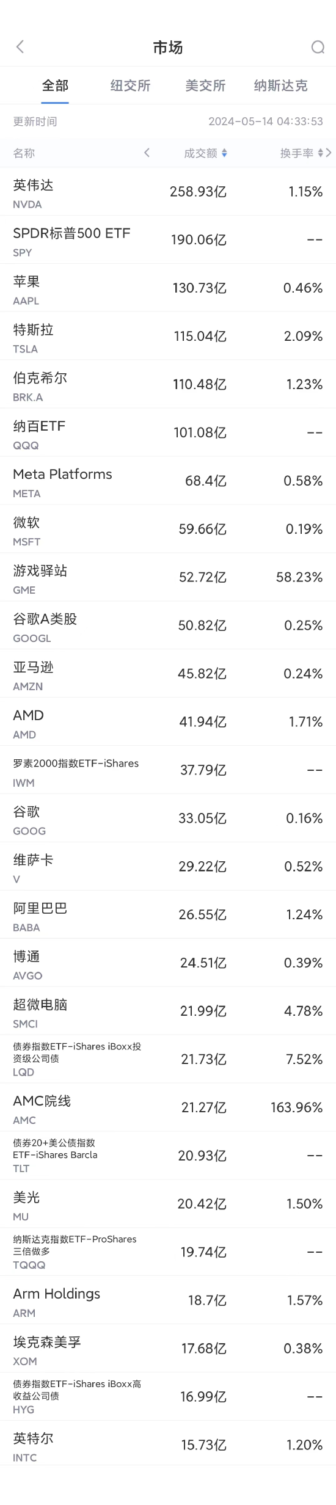Screen dimensions: 336x1505
Task: Show more columns with right chevron
Action: point(329,153)
